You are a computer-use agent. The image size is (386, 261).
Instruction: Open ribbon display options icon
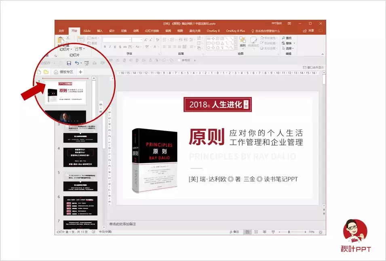[x=289, y=23]
